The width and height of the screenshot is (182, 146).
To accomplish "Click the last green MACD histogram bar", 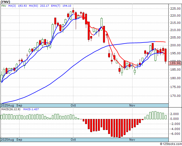I will coord(165,117).
